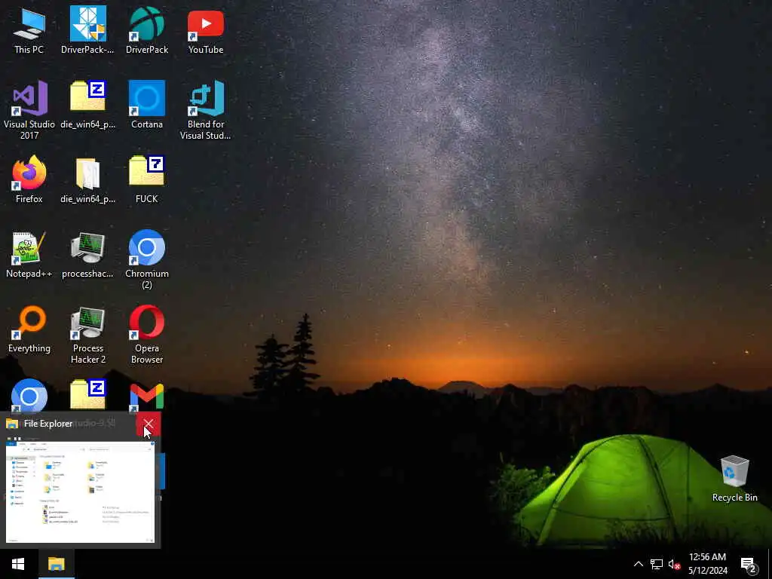The width and height of the screenshot is (772, 579).
Task: Select the Opera Browser shortcut
Action: coord(147,334)
